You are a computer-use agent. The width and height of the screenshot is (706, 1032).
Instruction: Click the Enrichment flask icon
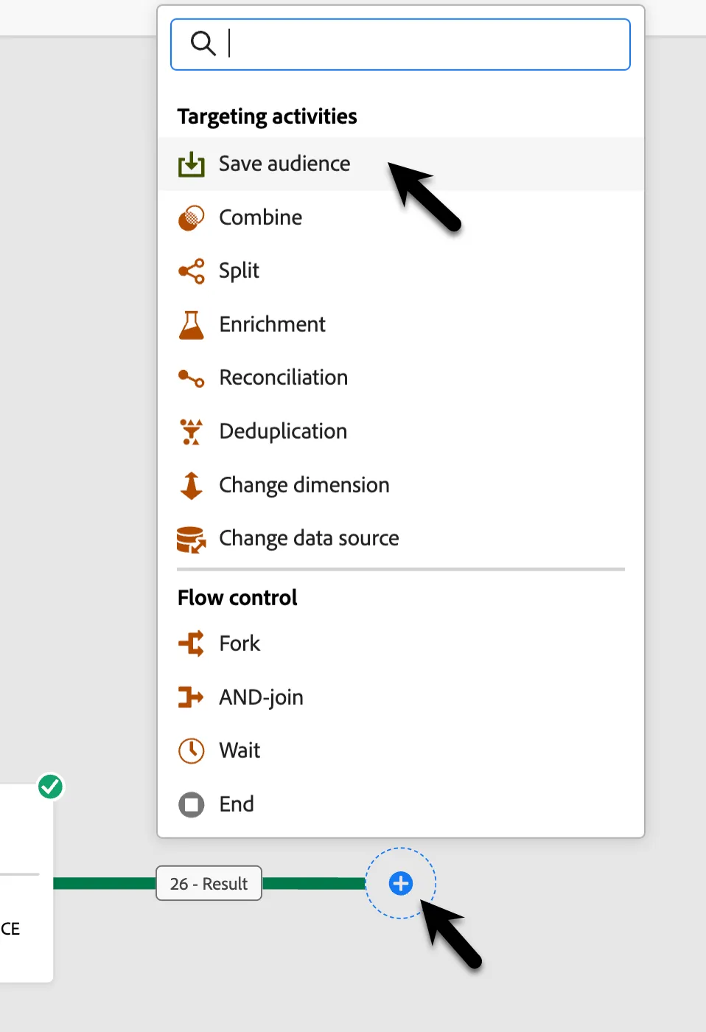[x=191, y=324]
